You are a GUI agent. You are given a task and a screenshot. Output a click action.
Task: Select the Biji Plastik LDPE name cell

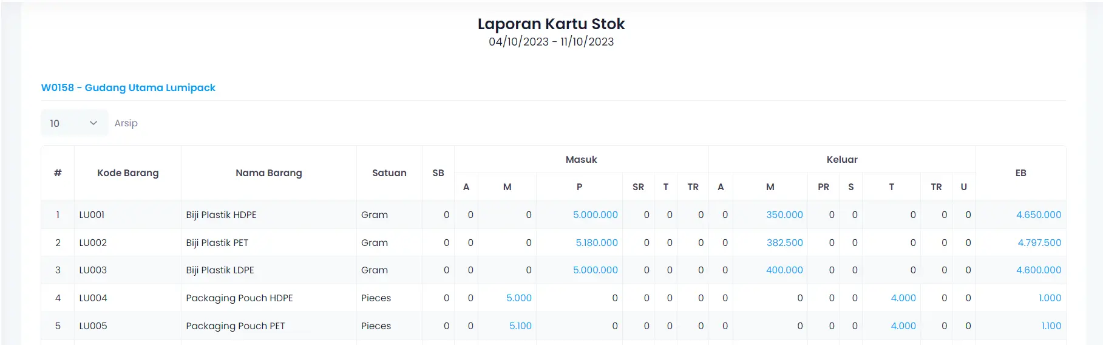click(x=269, y=270)
